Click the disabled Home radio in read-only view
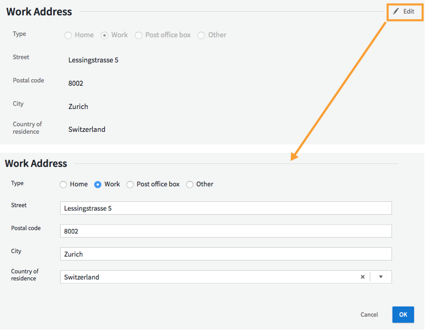 point(68,35)
